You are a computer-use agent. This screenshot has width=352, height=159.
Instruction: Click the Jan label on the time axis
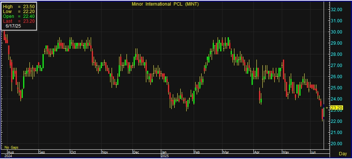[164, 152]
